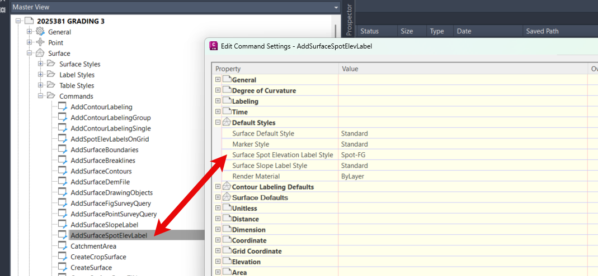
Task: Collapse the Default Styles group
Action: pos(218,123)
